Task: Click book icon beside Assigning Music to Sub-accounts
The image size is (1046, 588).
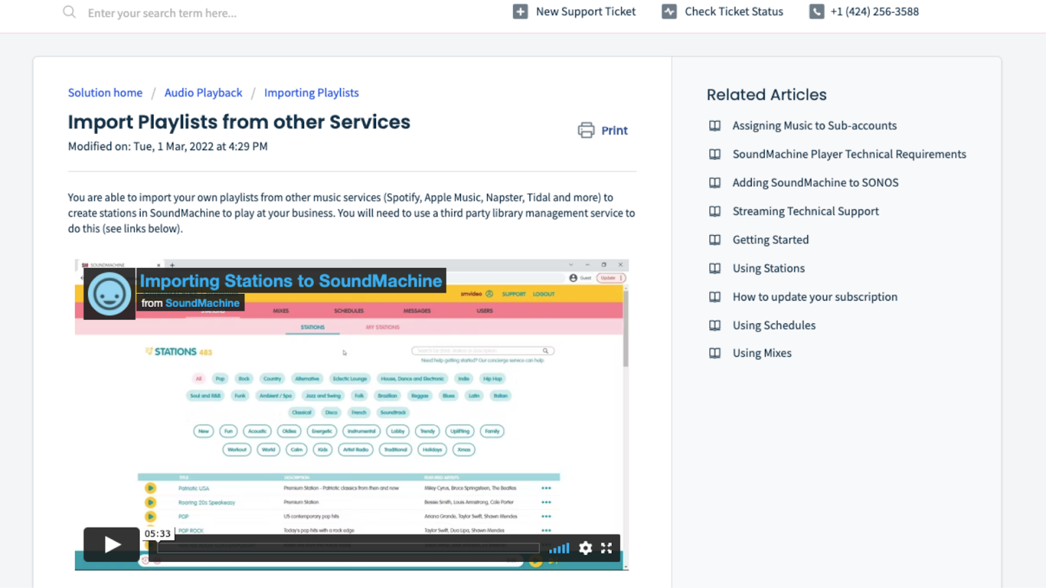Action: point(715,125)
